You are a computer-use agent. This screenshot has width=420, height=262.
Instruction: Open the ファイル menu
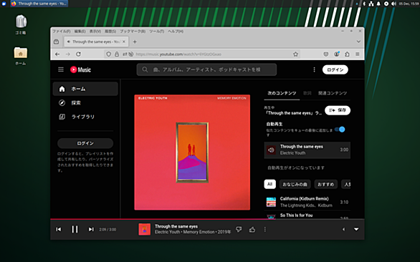pos(62,31)
